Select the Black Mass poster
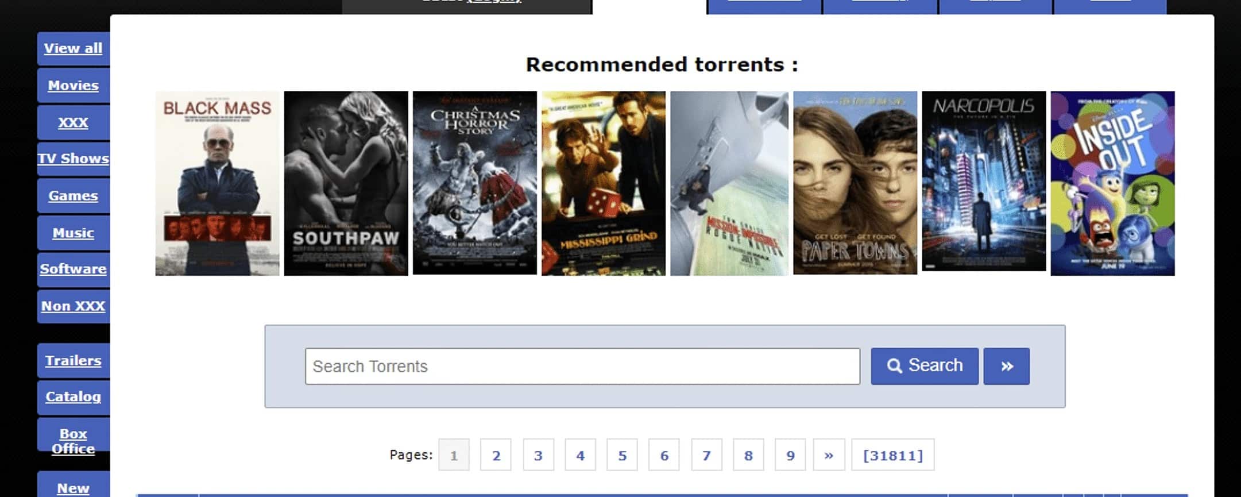The width and height of the screenshot is (1241, 497). 217,183
